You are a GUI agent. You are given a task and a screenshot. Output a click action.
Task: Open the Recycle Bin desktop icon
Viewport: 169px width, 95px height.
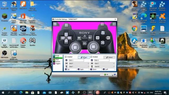click(4, 5)
